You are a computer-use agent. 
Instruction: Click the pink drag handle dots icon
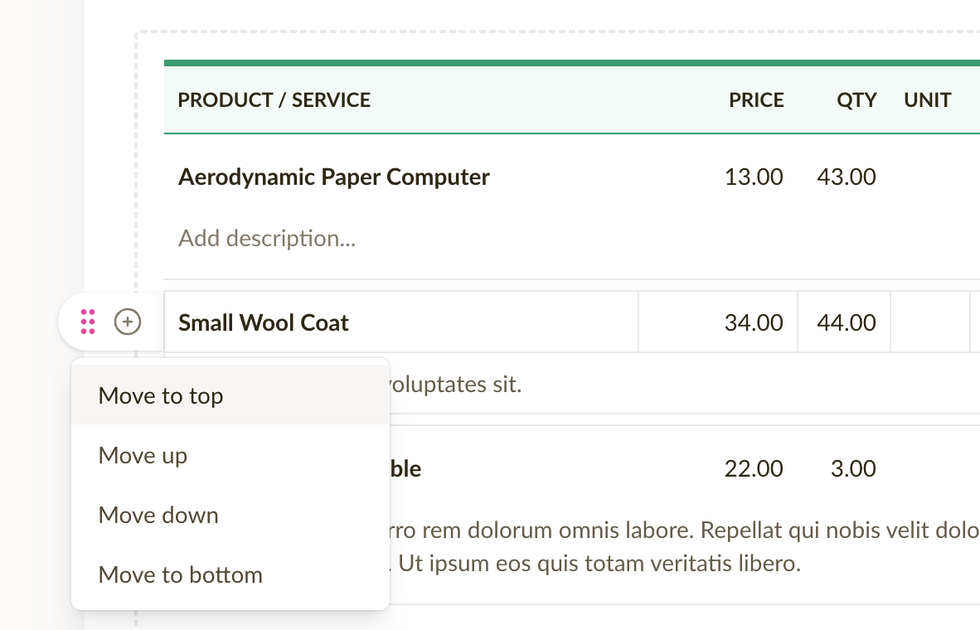[88, 322]
